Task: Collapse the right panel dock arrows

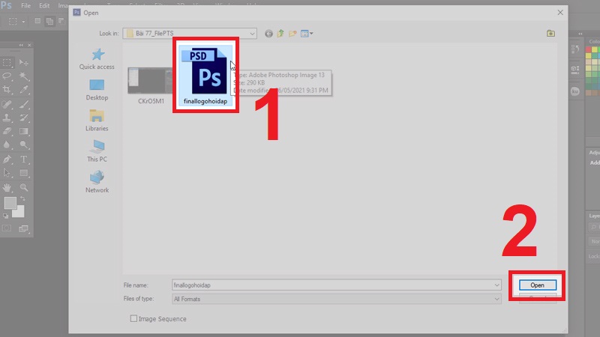Action: pos(580,34)
